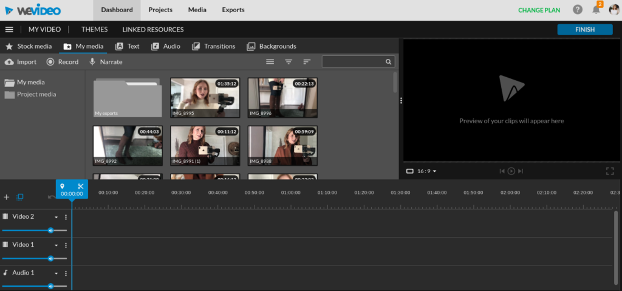The image size is (622, 291).
Task: Play the preview
Action: 511,171
